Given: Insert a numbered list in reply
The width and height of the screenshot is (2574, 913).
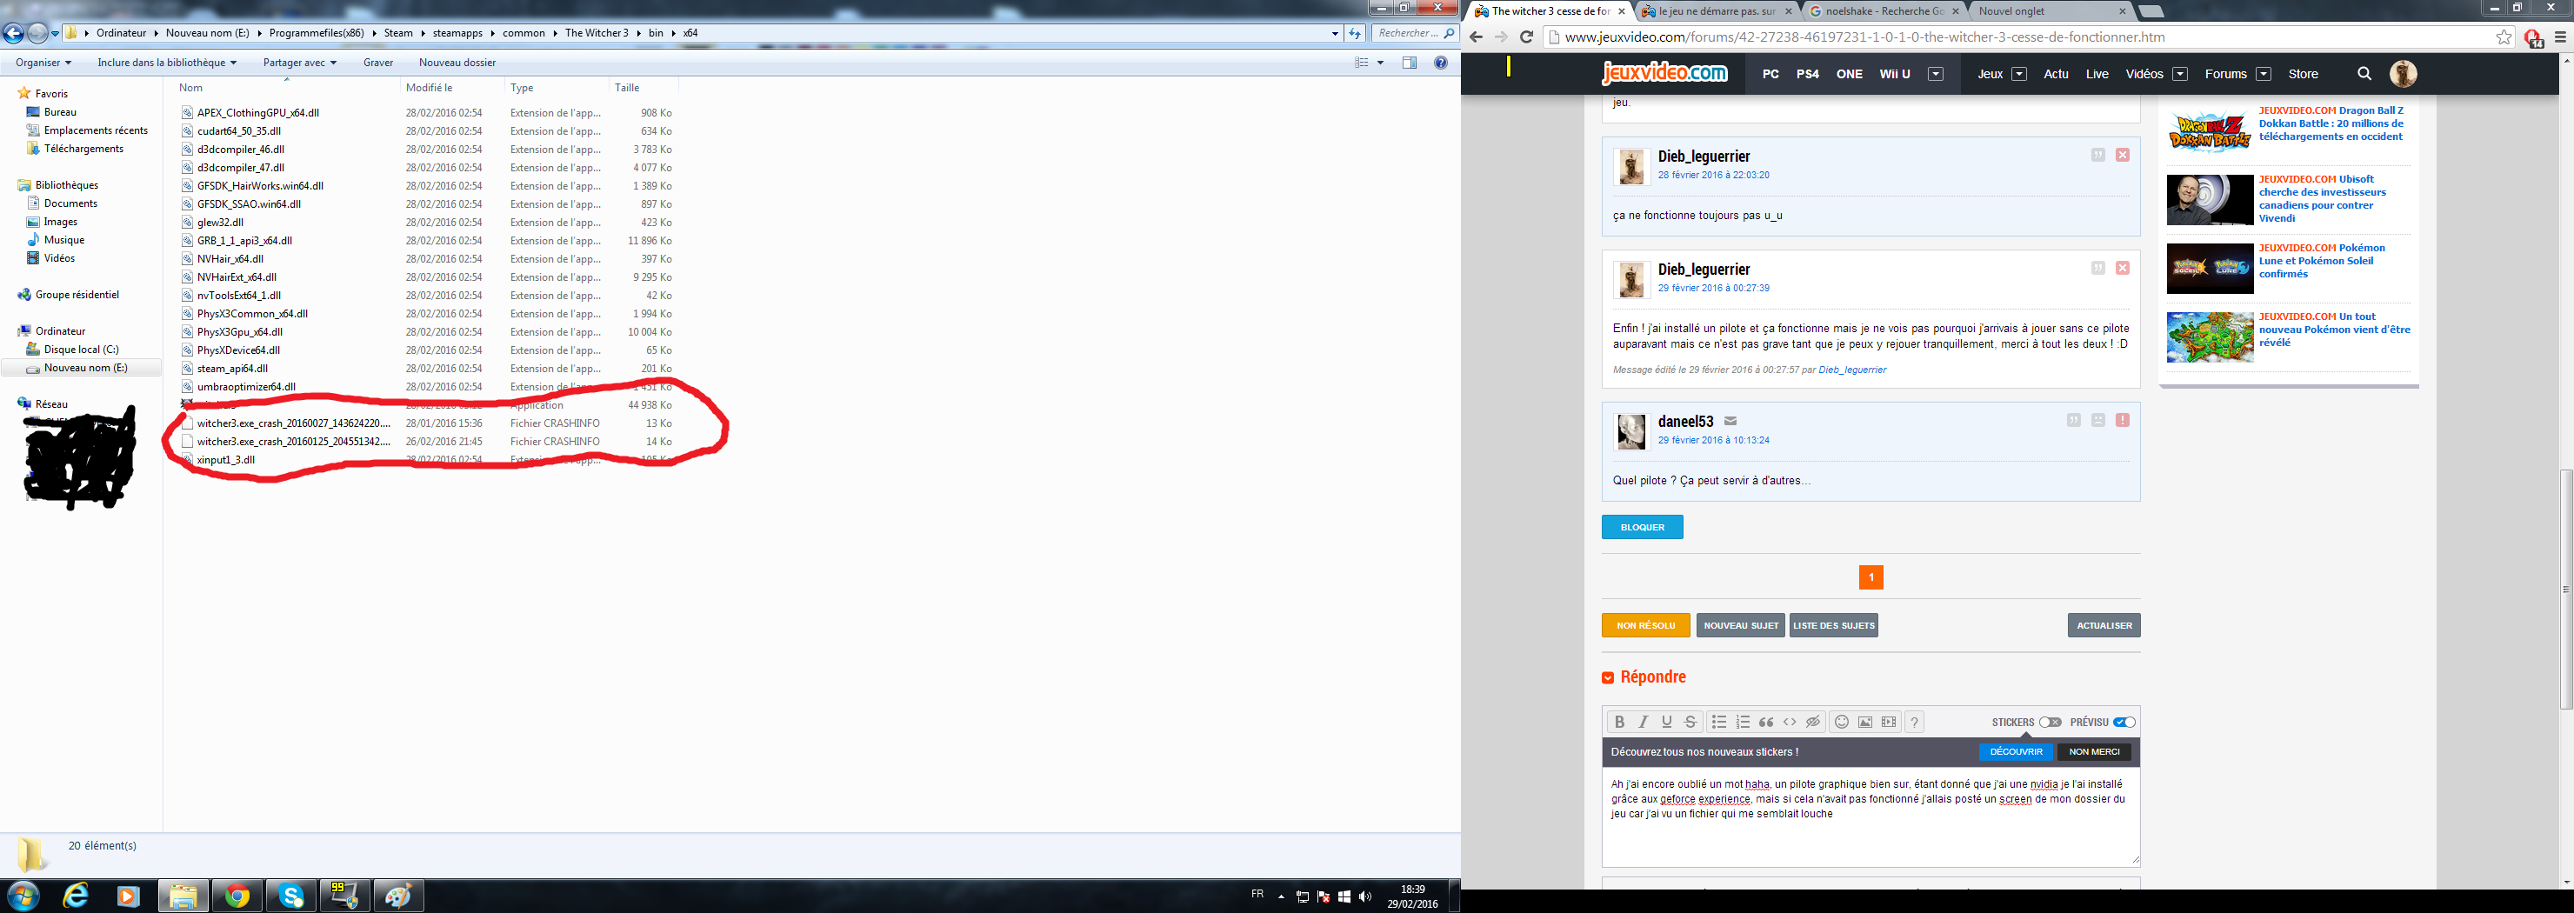Looking at the screenshot, I should point(1743,723).
